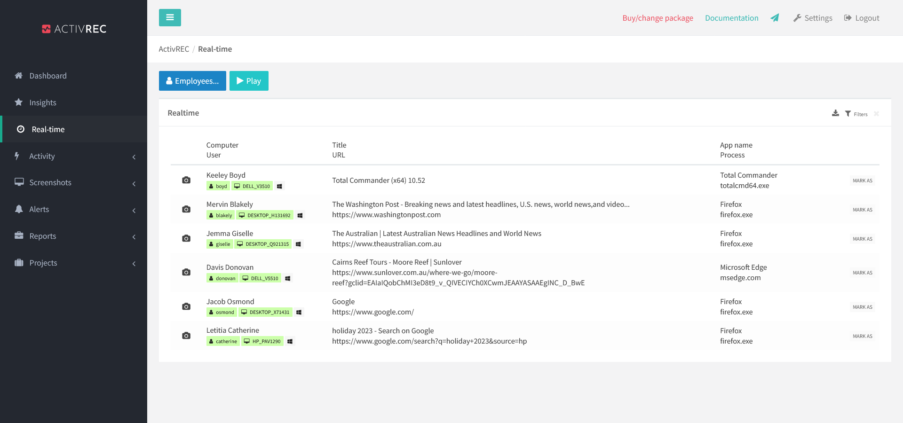Click the teal paper plane icon in the header
Viewport: 903px width, 423px height.
click(x=775, y=18)
